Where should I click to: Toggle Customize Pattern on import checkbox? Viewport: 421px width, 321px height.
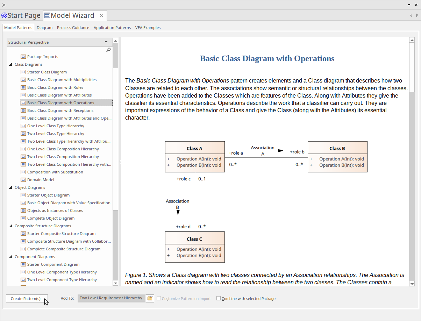[x=159, y=299]
